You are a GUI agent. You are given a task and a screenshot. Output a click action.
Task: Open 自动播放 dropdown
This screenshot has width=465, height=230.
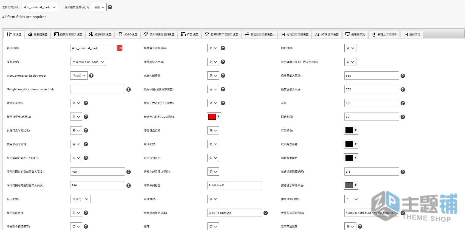(x=213, y=199)
